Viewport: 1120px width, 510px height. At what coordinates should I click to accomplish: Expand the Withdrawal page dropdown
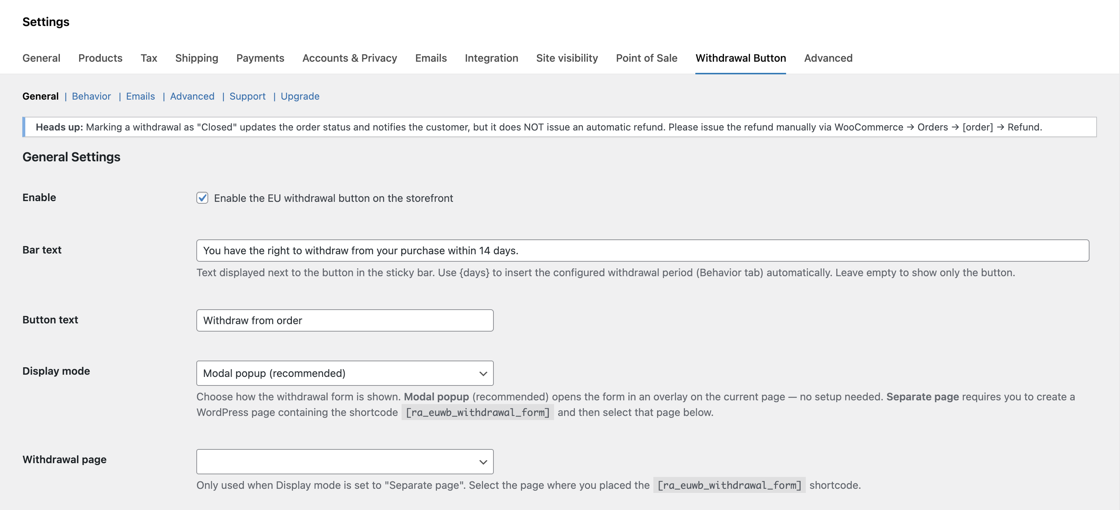tap(344, 462)
